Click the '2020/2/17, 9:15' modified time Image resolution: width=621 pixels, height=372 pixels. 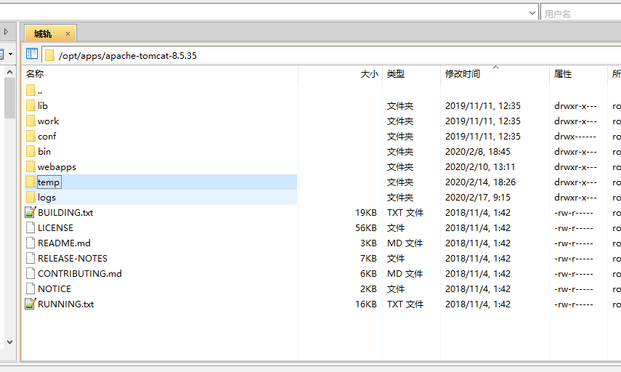click(478, 198)
